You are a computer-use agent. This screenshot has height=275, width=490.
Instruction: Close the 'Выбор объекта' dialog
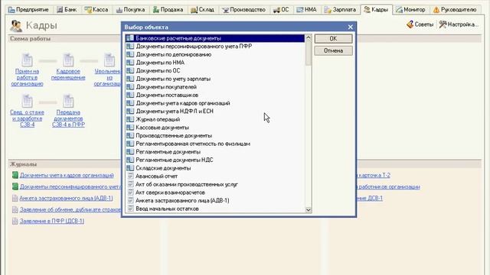351,27
